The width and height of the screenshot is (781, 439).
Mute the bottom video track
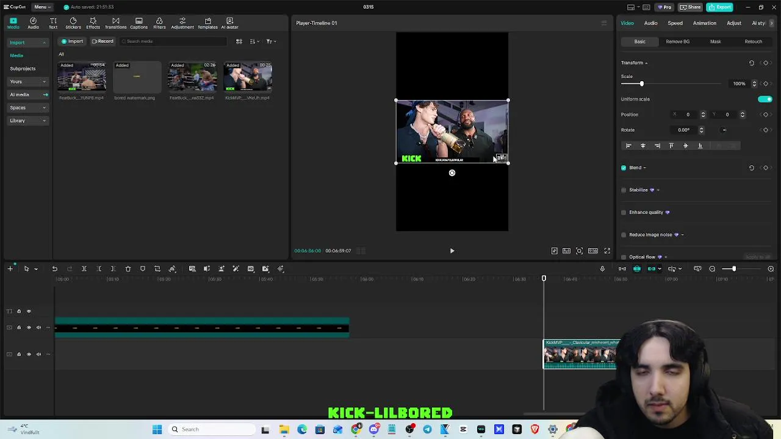[x=38, y=354]
